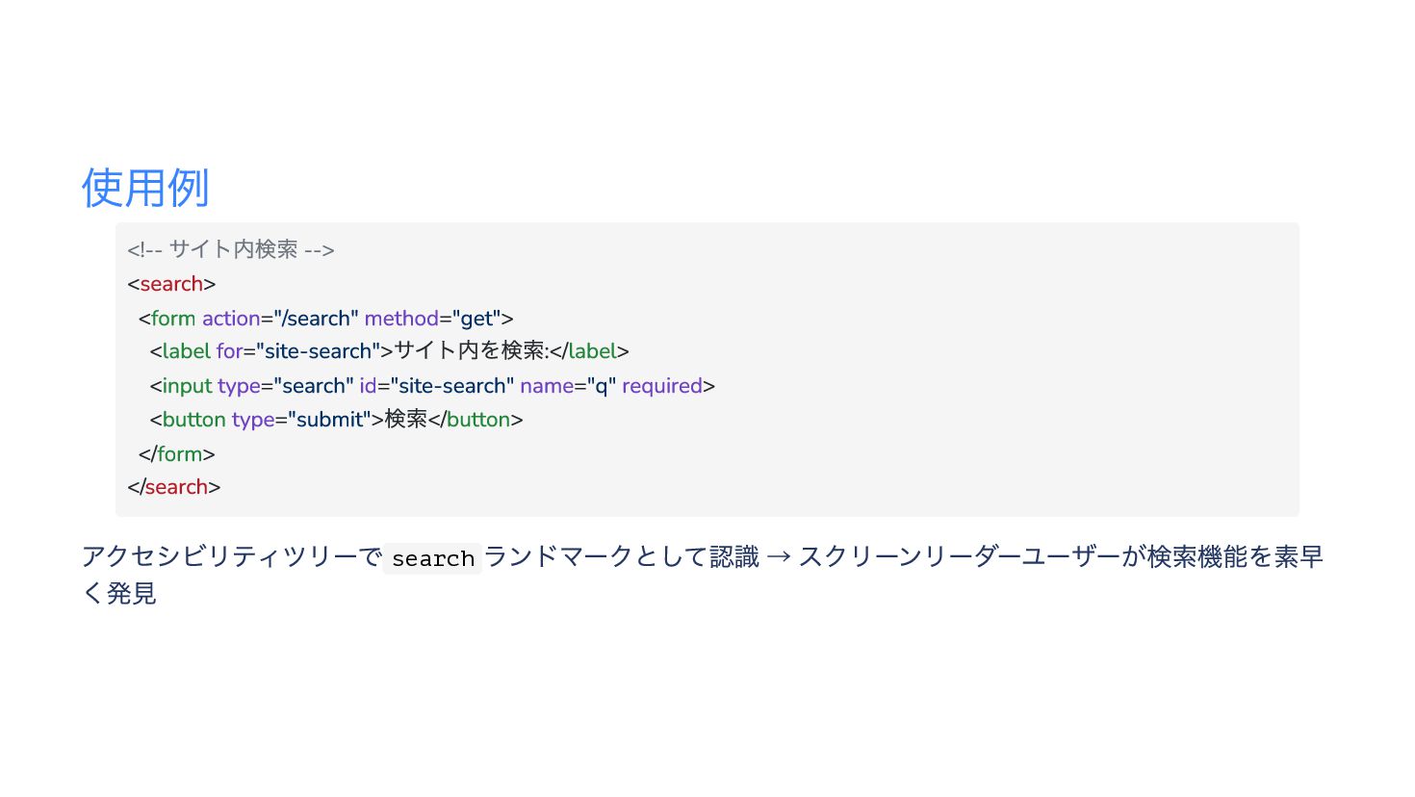Click the "get" value in the form tag

476,319
